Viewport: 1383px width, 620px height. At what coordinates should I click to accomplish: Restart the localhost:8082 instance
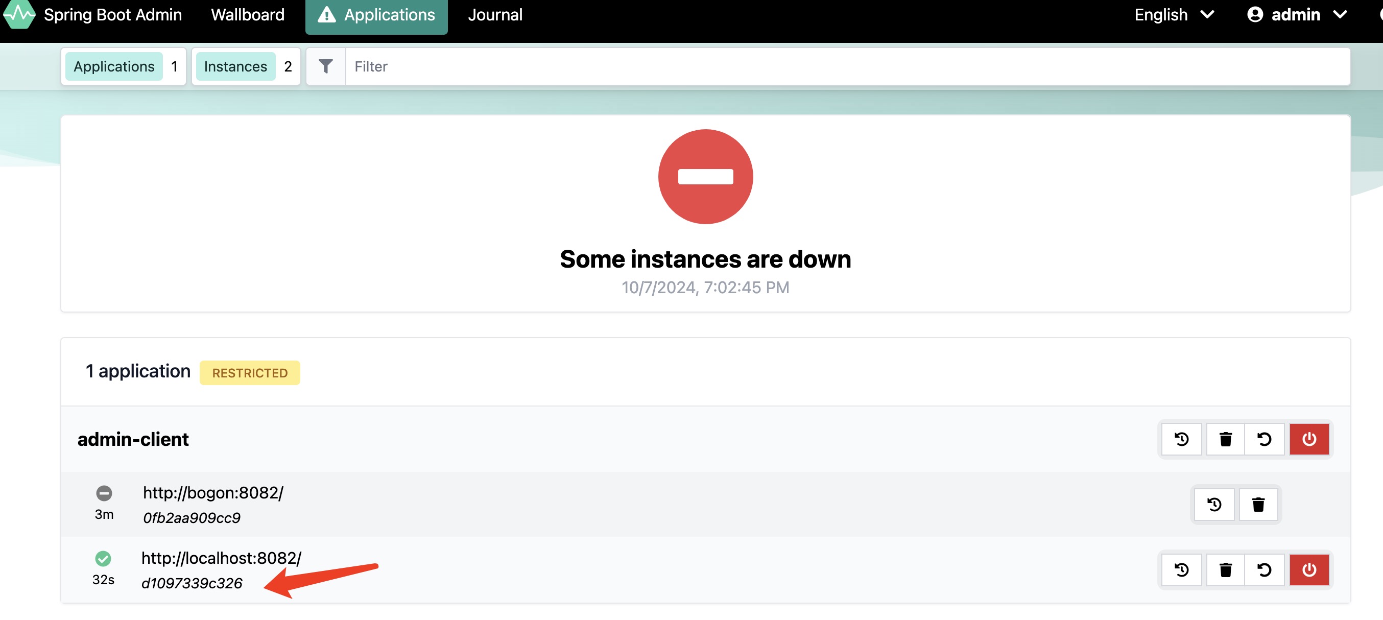coord(1265,569)
